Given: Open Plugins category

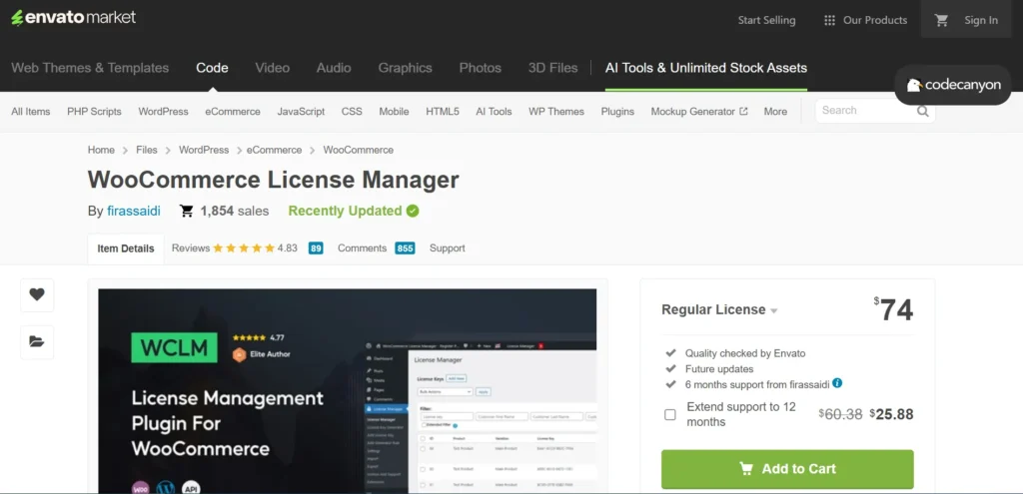Looking at the screenshot, I should (617, 112).
